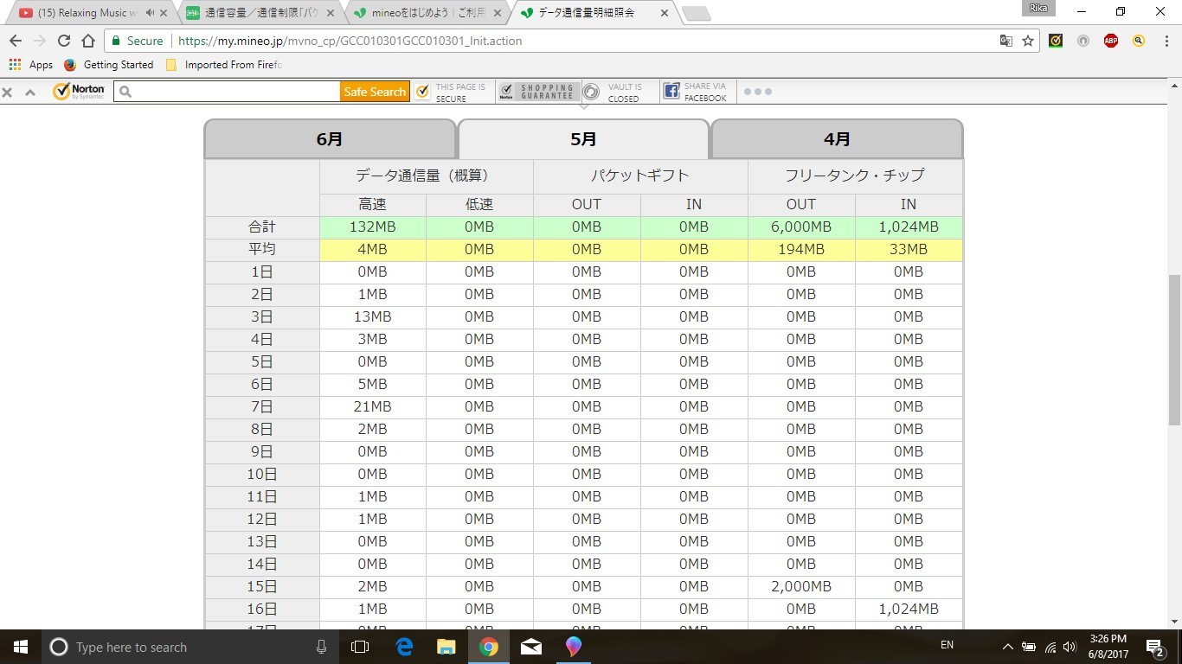The image size is (1182, 664).
Task: Switch to the 6月 tab
Action: (x=330, y=139)
